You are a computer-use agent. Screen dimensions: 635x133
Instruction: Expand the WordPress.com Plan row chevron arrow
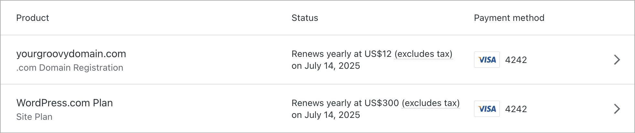point(617,109)
